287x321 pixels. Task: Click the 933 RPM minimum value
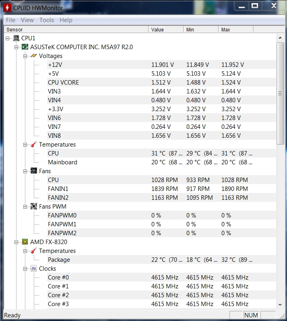tap(198, 180)
